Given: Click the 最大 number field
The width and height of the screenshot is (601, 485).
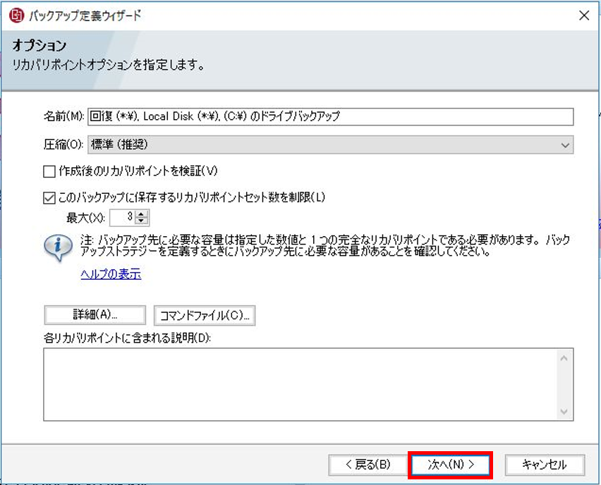Looking at the screenshot, I should (121, 218).
